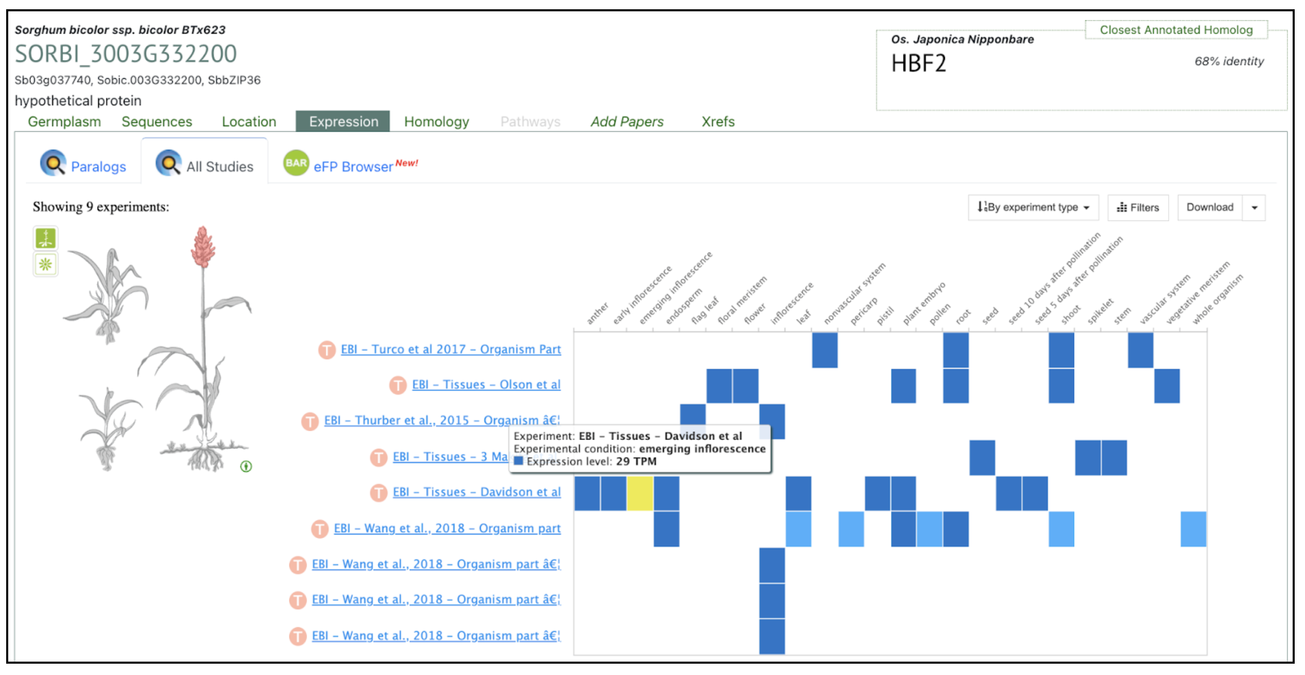Click the Paralogs magnifier icon
This screenshot has height=675, width=1305.
click(52, 163)
